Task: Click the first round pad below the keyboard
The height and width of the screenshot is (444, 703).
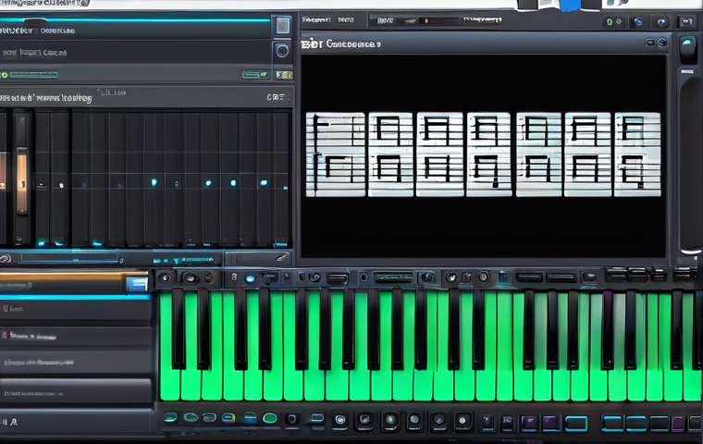Action: pyautogui.click(x=340, y=420)
